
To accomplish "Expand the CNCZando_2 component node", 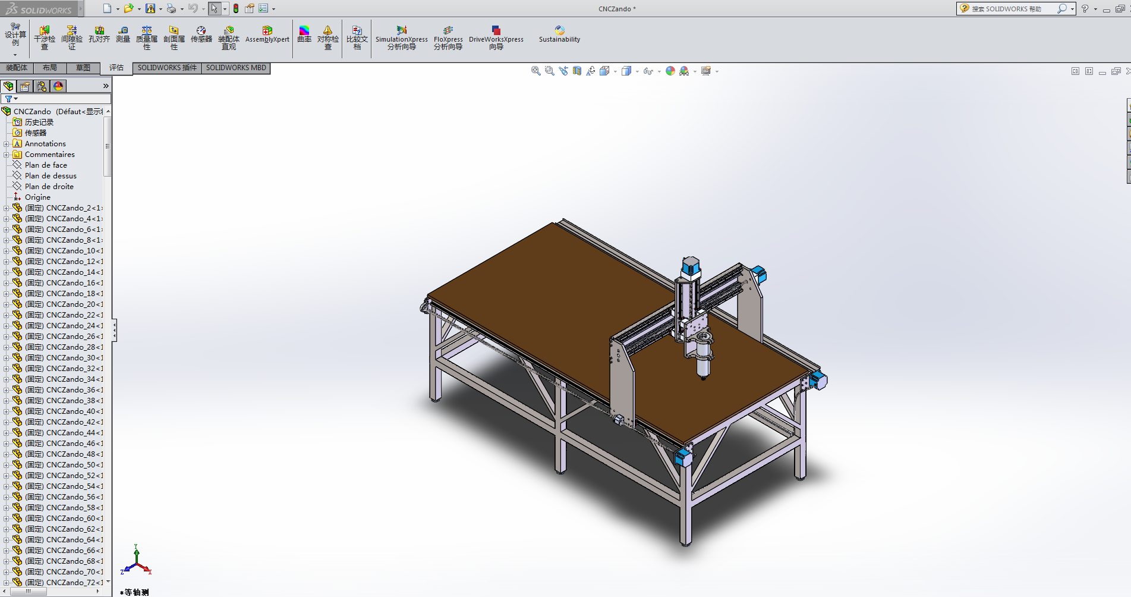I will (x=7, y=208).
